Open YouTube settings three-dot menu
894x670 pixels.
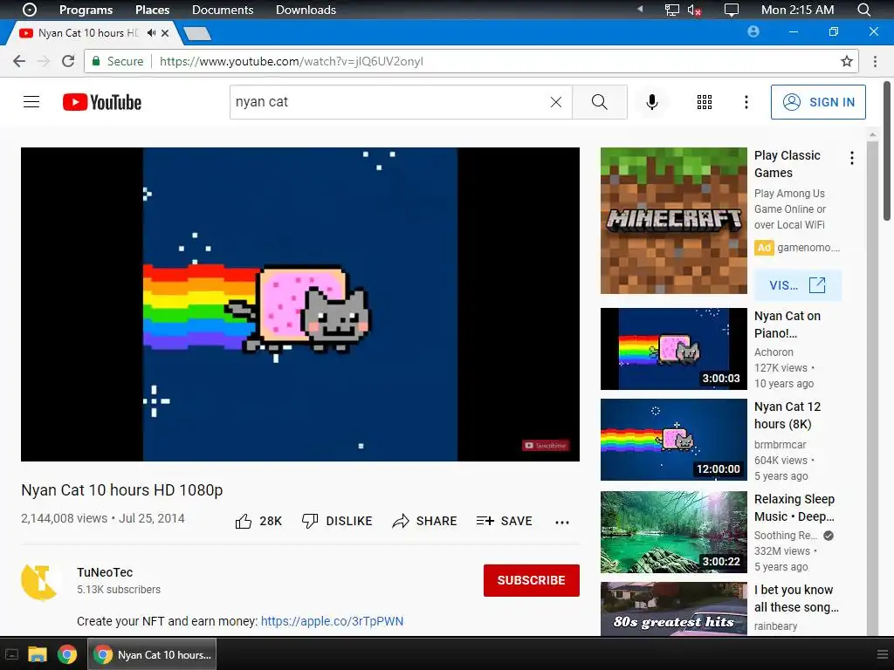[746, 102]
